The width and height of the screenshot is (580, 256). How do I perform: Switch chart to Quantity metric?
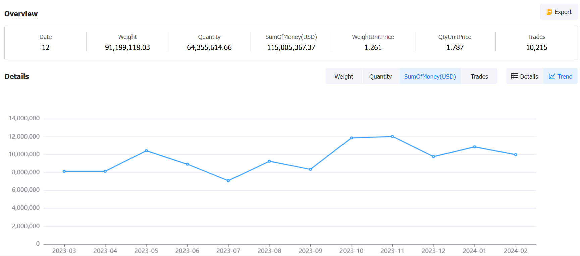pyautogui.click(x=380, y=76)
